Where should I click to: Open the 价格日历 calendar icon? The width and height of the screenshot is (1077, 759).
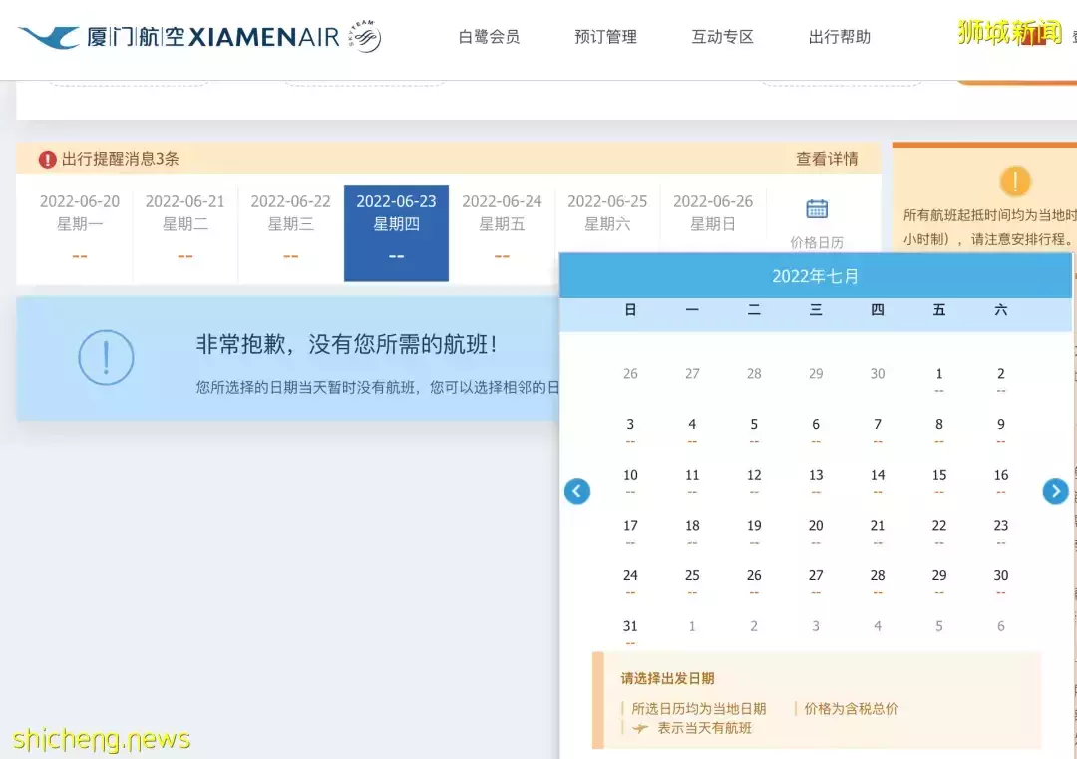816,208
